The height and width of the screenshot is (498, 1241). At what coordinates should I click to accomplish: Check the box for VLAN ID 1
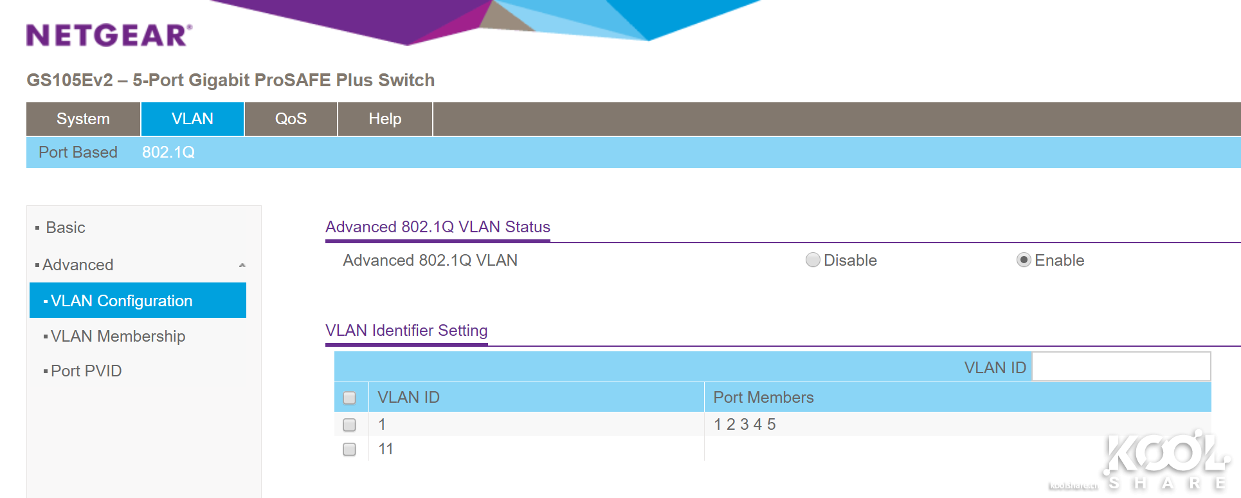click(350, 425)
